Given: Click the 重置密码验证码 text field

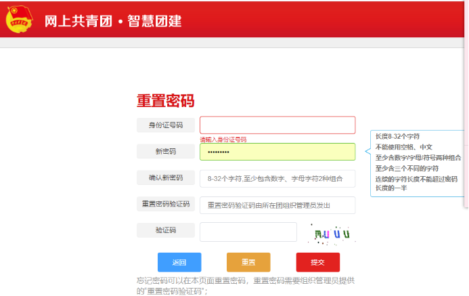Looking at the screenshot, I should coord(277,205).
